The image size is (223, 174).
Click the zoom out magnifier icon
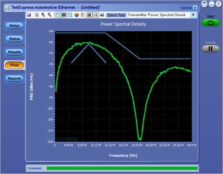click(x=49, y=15)
